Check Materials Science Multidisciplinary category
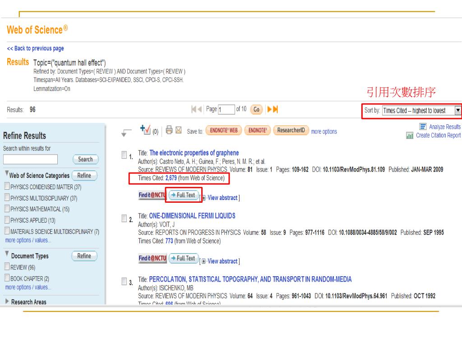Image resolution: width=462 pixels, height=346 pixels. [7, 231]
